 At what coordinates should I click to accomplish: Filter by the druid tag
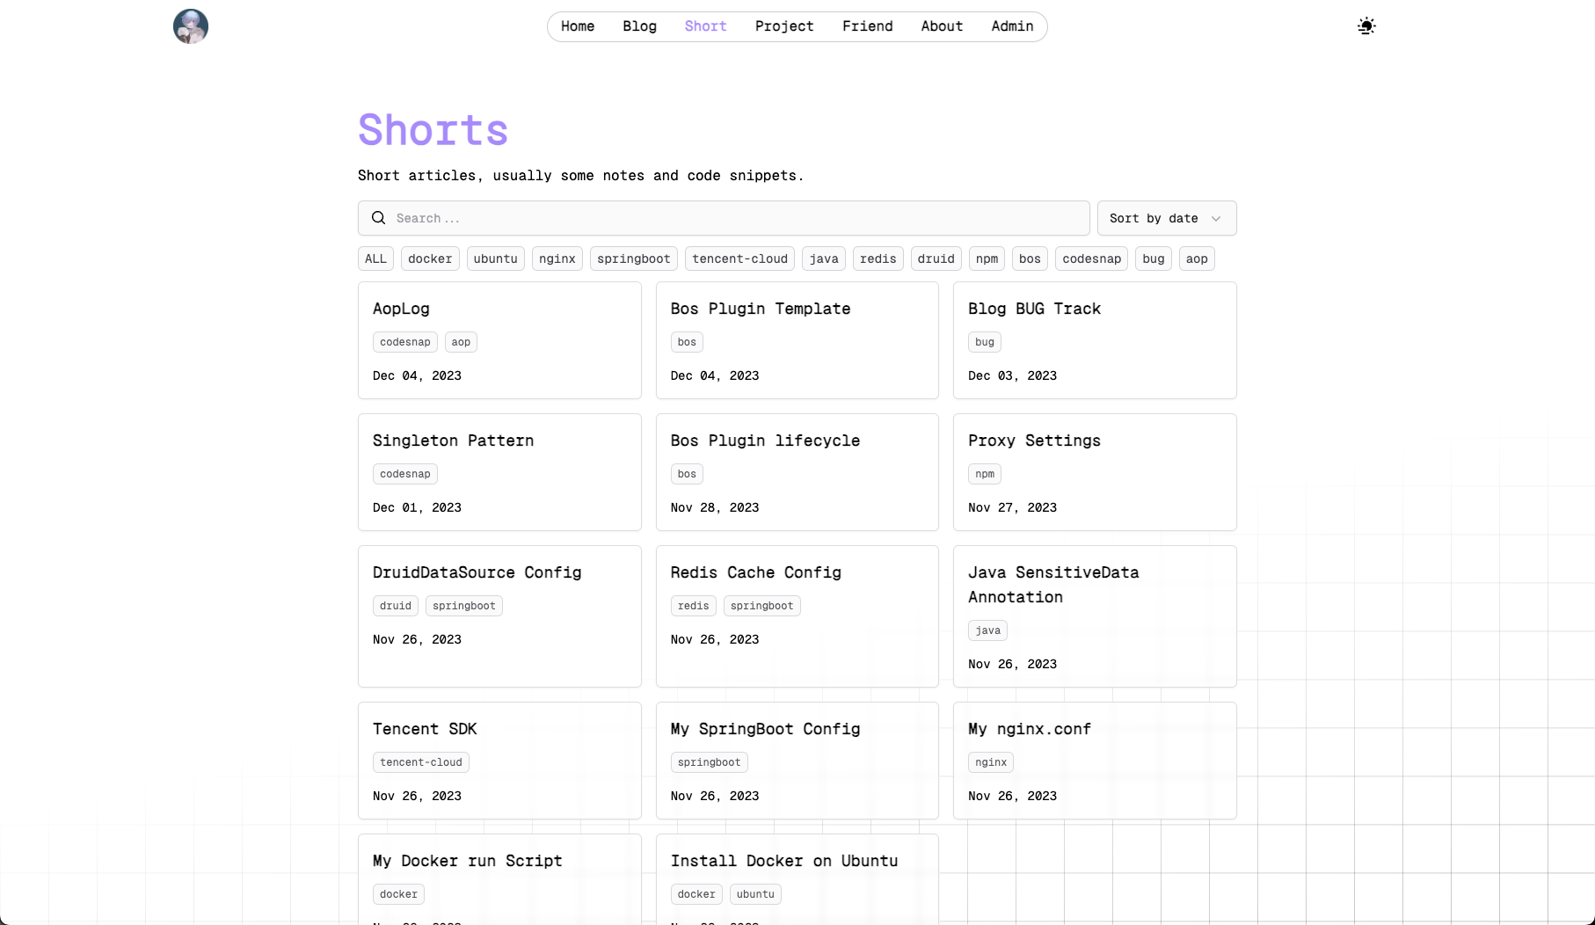[936, 259]
